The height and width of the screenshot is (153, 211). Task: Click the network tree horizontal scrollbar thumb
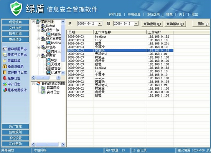point(43,77)
